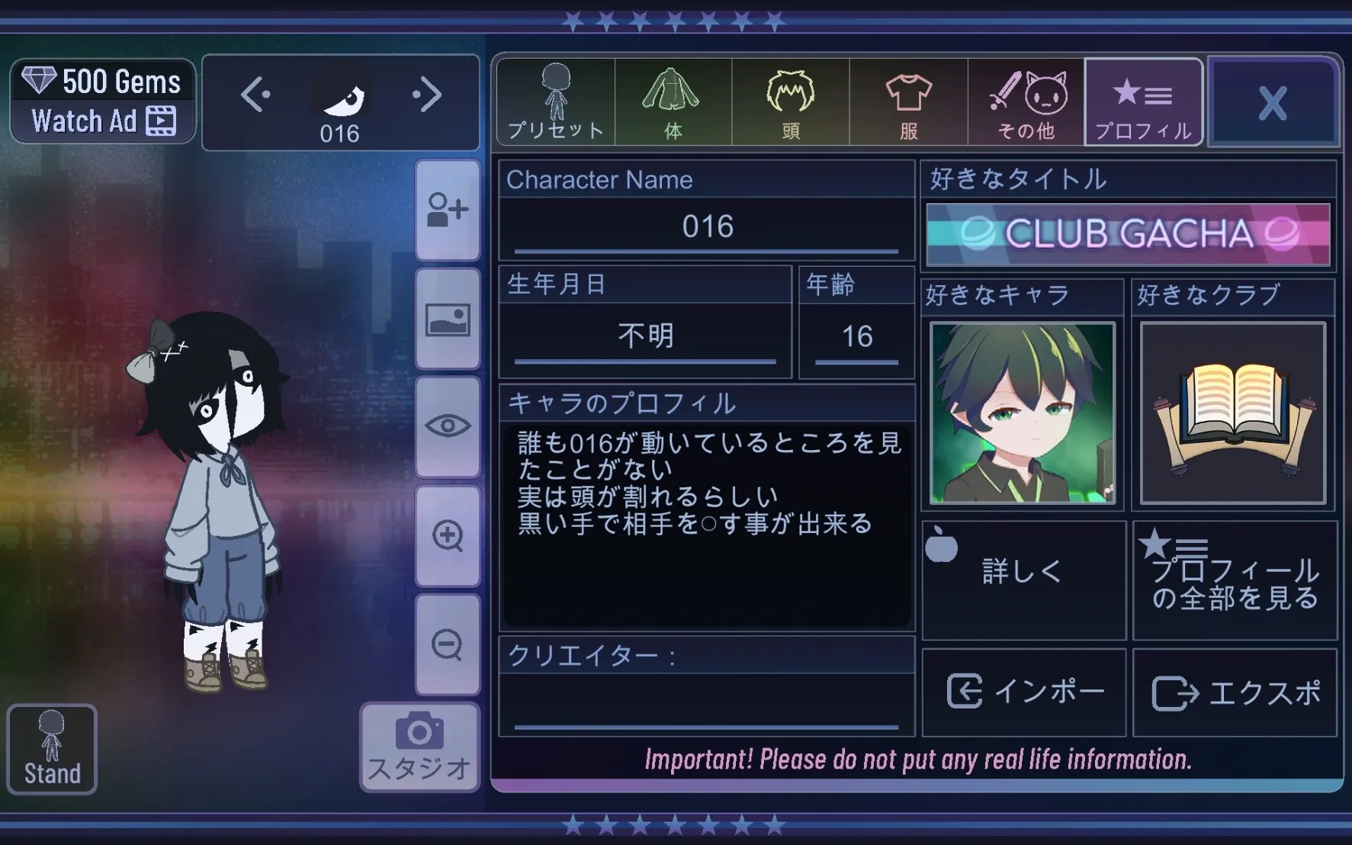Toggle the Stand pose button
The height and width of the screenshot is (845, 1352).
click(52, 749)
